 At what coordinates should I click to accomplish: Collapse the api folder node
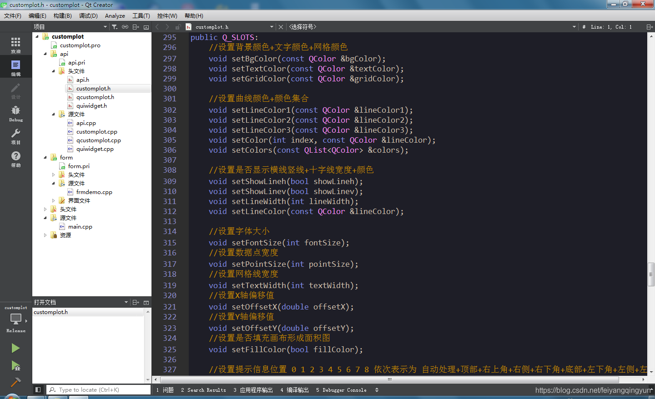tap(45, 54)
